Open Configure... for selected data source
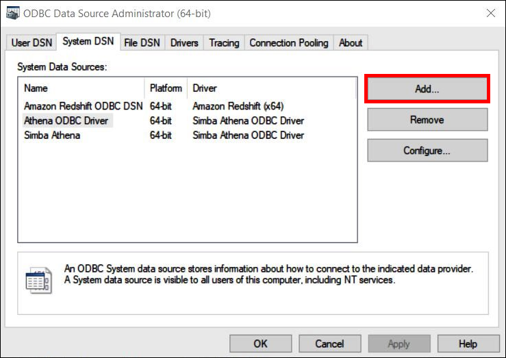 point(427,151)
